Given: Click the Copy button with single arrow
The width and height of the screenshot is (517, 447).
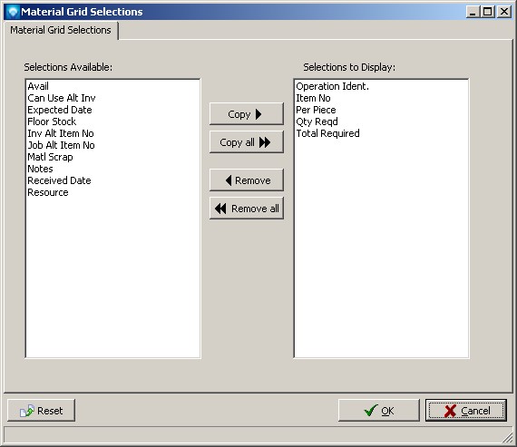Looking at the screenshot, I should pos(247,114).
